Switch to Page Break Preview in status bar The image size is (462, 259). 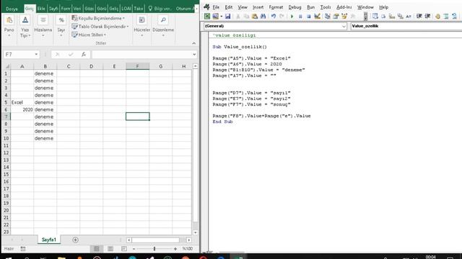[x=124, y=249]
